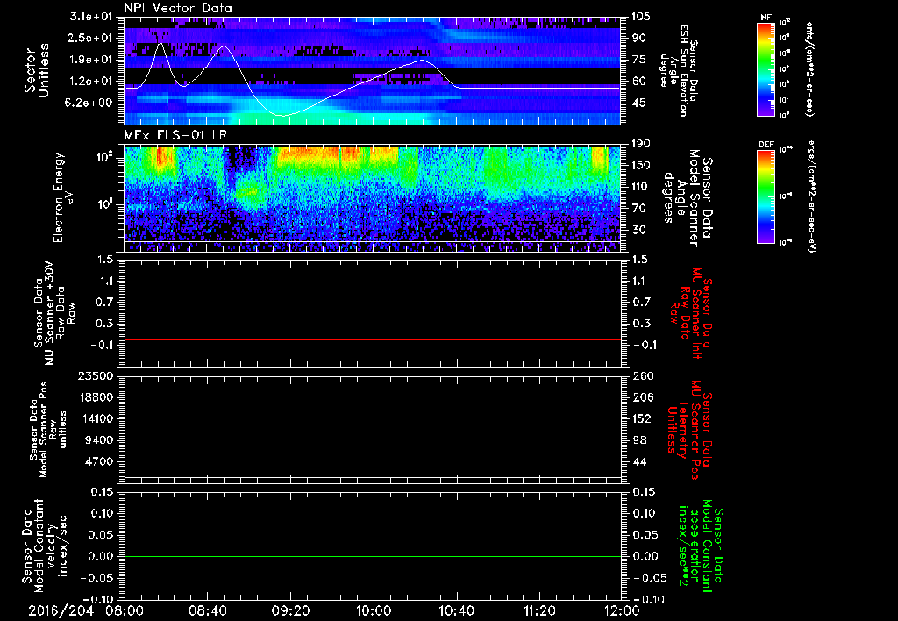Click the red line in the MU Scanner +30V panel
Image resolution: width=898 pixels, height=621 pixels.
(x=373, y=339)
